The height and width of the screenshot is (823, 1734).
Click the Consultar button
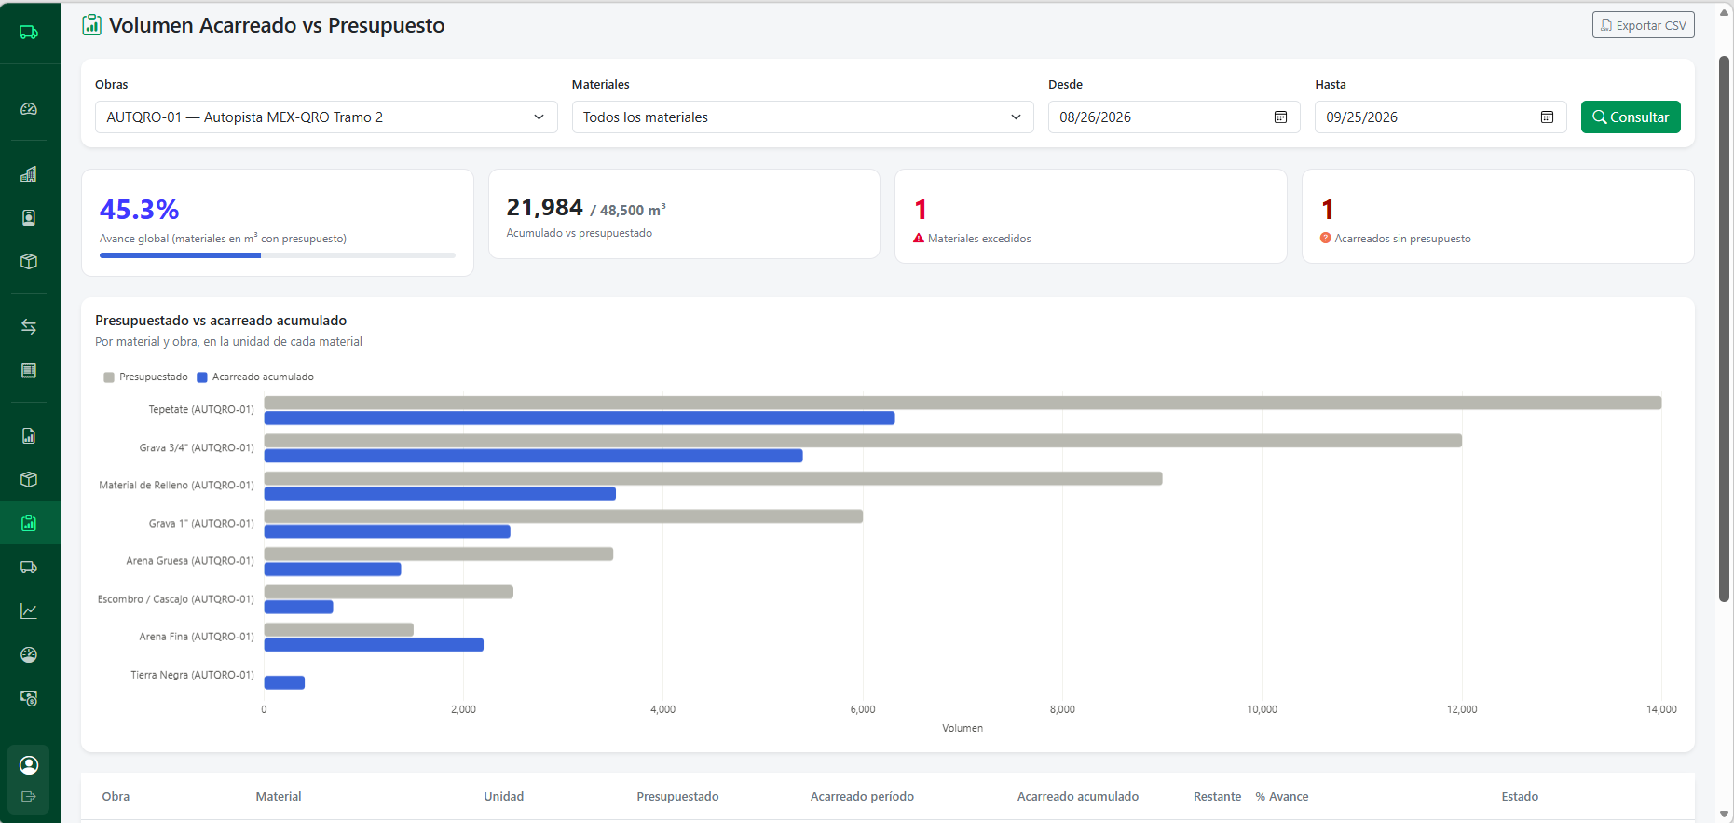click(x=1631, y=117)
